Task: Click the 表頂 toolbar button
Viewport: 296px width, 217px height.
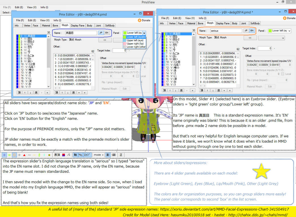Action: click(57, 155)
